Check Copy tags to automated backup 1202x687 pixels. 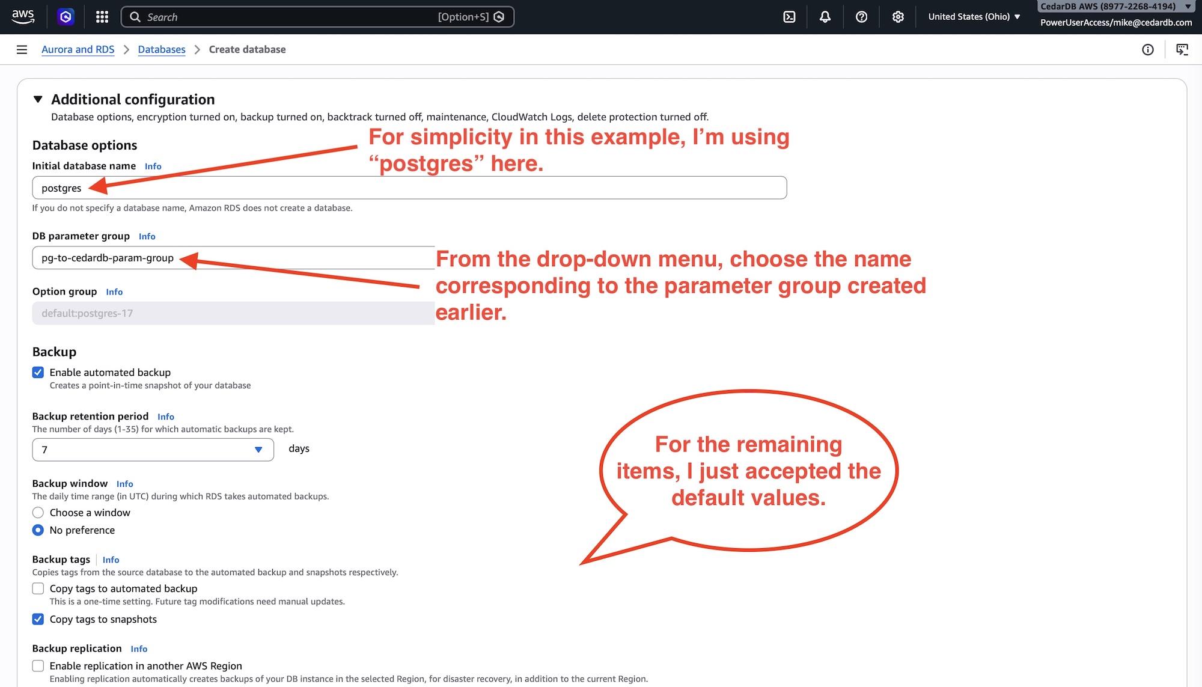coord(38,588)
